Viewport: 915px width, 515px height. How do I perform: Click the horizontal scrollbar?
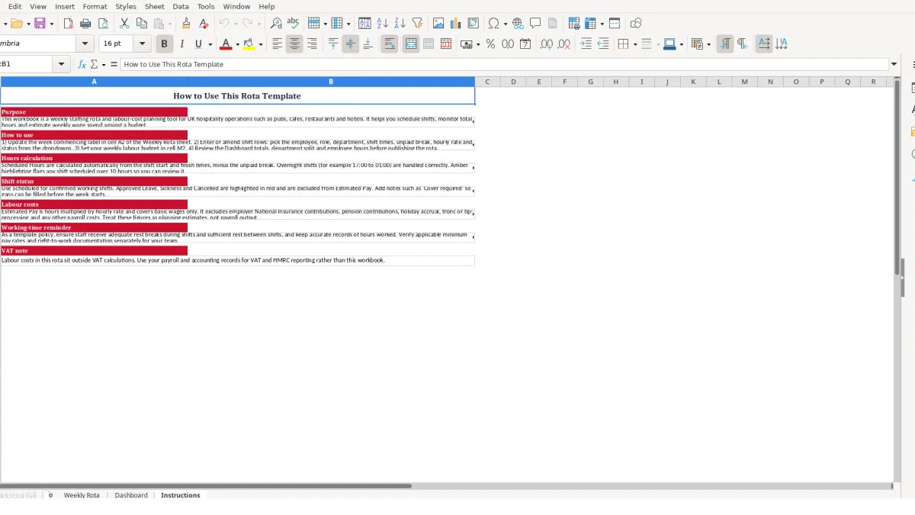(x=206, y=485)
